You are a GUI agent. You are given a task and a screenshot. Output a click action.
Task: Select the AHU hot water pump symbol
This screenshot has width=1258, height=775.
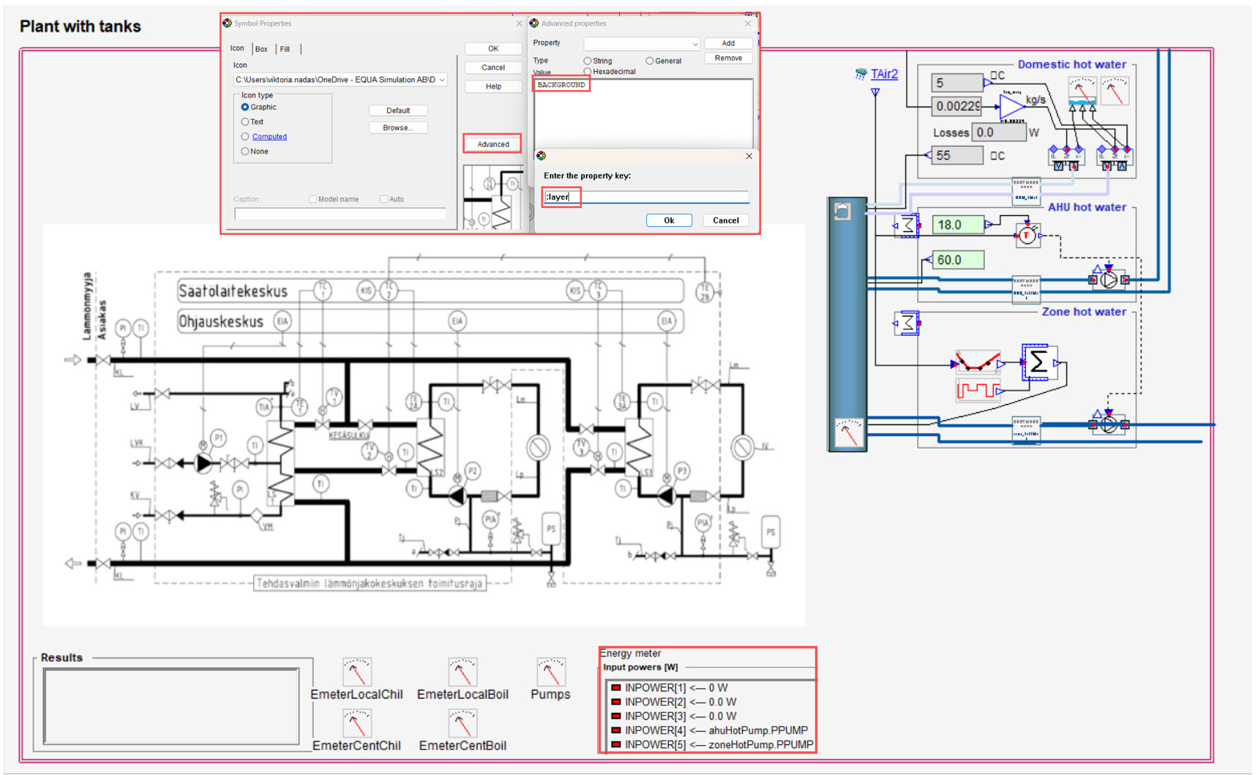tap(1109, 280)
